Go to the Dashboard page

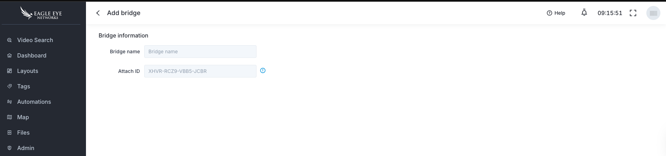32,56
